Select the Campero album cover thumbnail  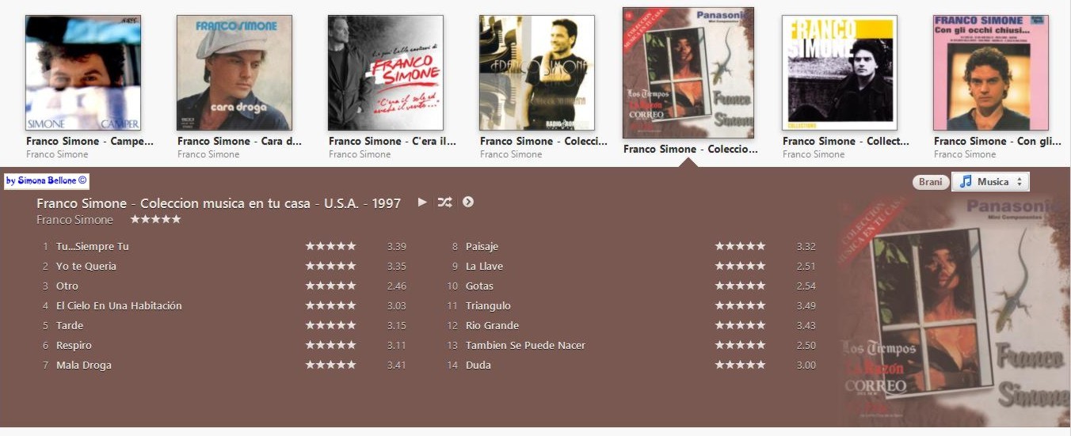(83, 73)
